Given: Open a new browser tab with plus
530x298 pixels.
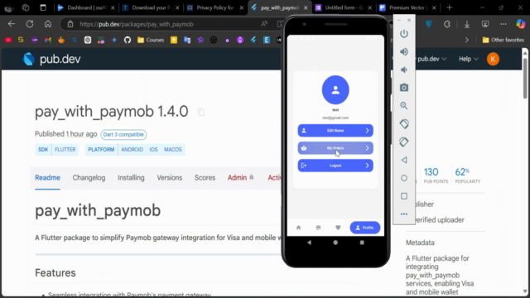Looking at the screenshot, I should 449,7.
